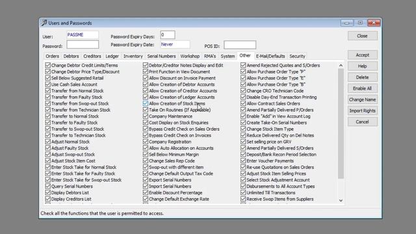Viewport: 416px width, 234px height.
Task: Click the User name field
Action: (83, 35)
